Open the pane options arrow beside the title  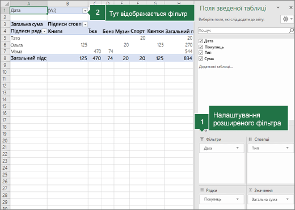pos(278,8)
